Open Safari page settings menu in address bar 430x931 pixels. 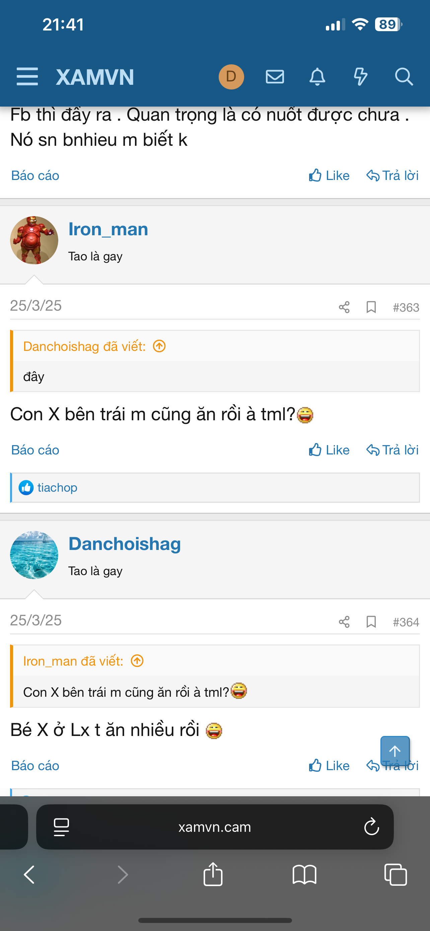pos(61,827)
